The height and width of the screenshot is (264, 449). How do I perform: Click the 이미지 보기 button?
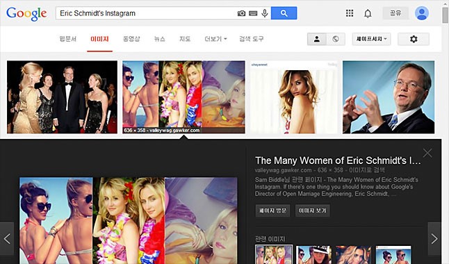coord(312,211)
